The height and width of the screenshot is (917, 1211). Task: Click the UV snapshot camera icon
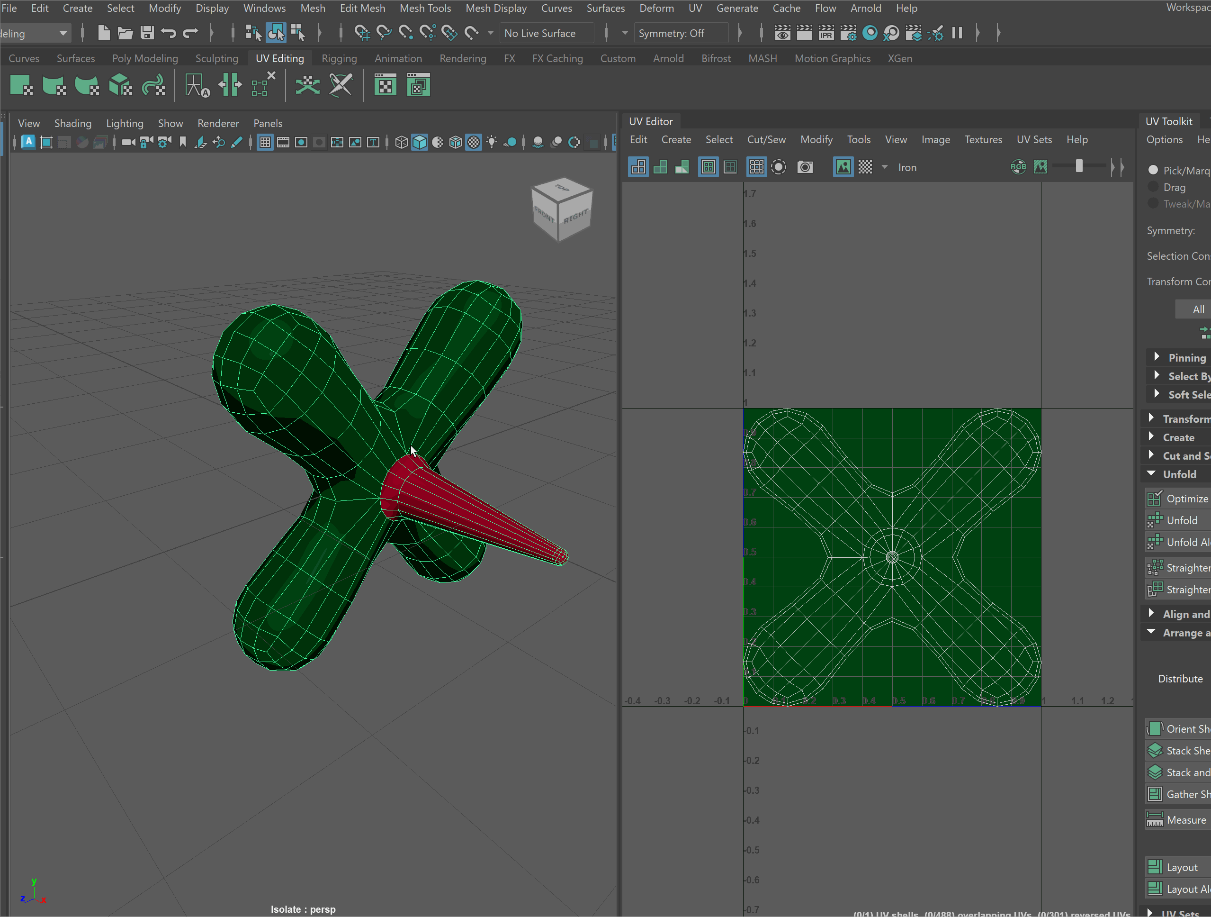tap(805, 167)
